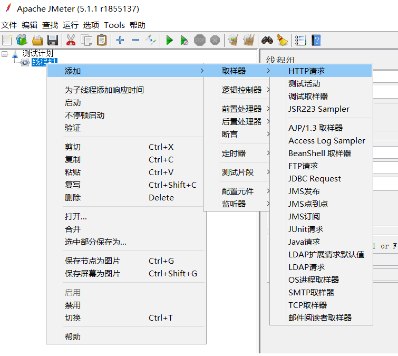Click Start no pauses icon
398x356 pixels.
[x=185, y=40]
